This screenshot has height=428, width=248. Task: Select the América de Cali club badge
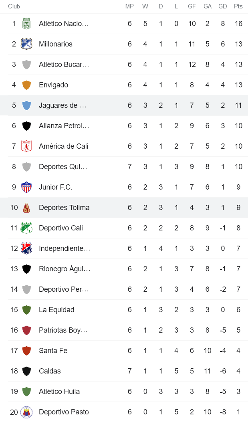pyautogui.click(x=26, y=146)
